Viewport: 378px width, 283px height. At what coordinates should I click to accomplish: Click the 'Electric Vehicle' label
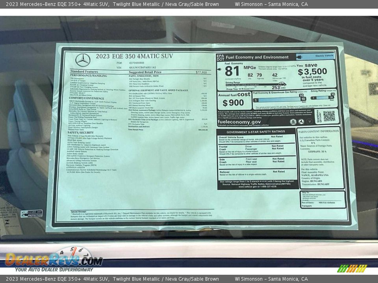click(x=324, y=55)
